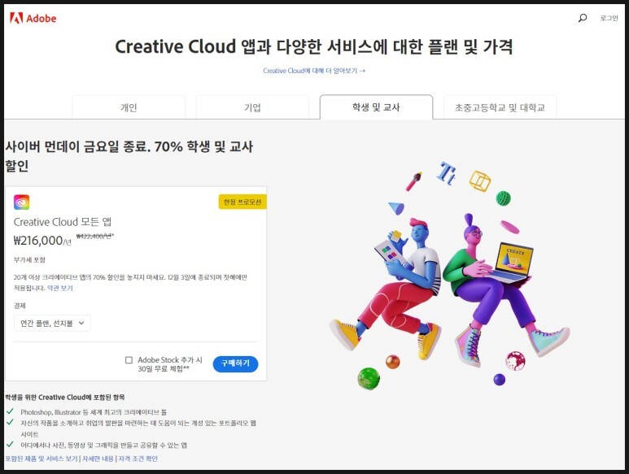This screenshot has height=474, width=629.
Task: Click the 로그인 sign-in link
Action: (609, 18)
